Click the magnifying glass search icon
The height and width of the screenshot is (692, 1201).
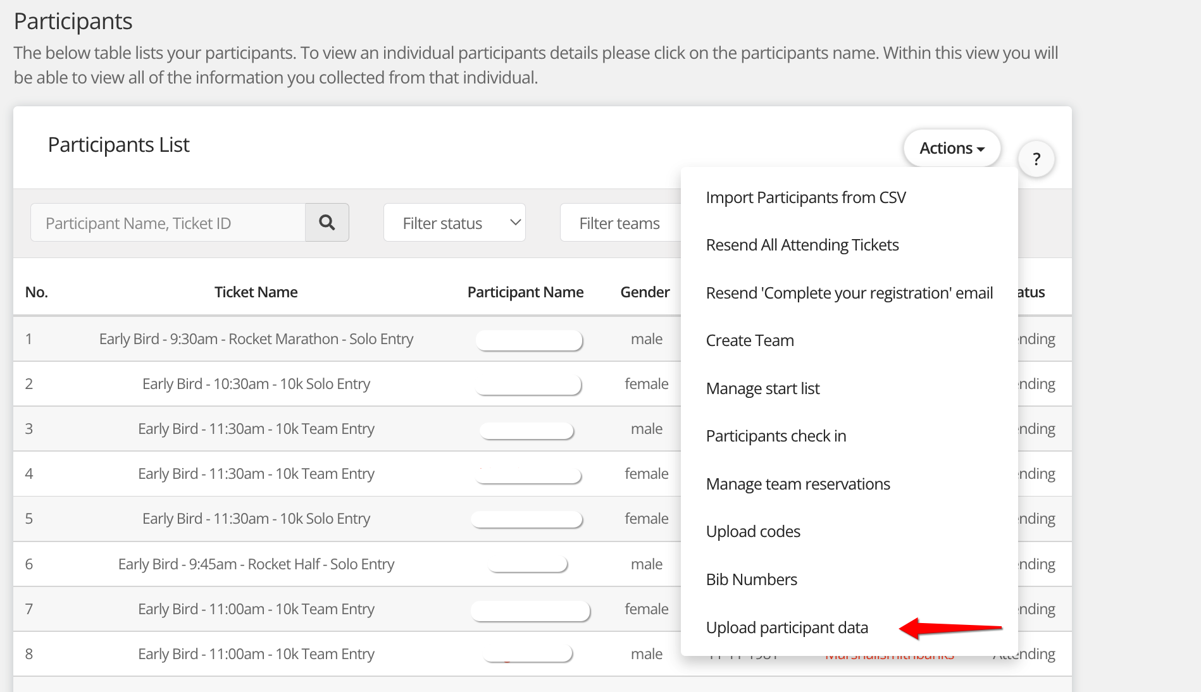327,223
